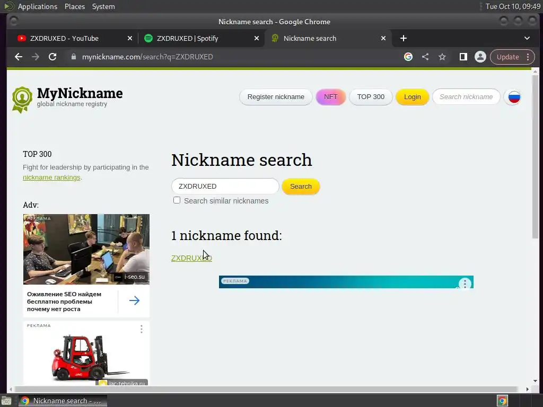Click the clock Tue Oct 10, 09:49

tap(513, 6)
